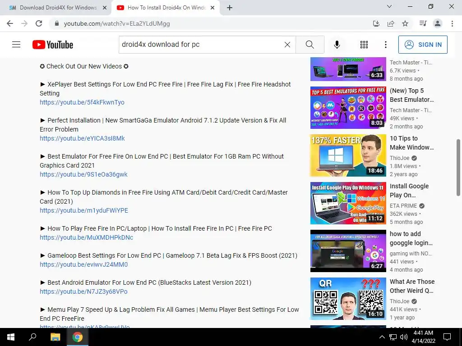Viewport: 462px width, 346px height.
Task: Close the Download Droid4X tab
Action: (105, 8)
